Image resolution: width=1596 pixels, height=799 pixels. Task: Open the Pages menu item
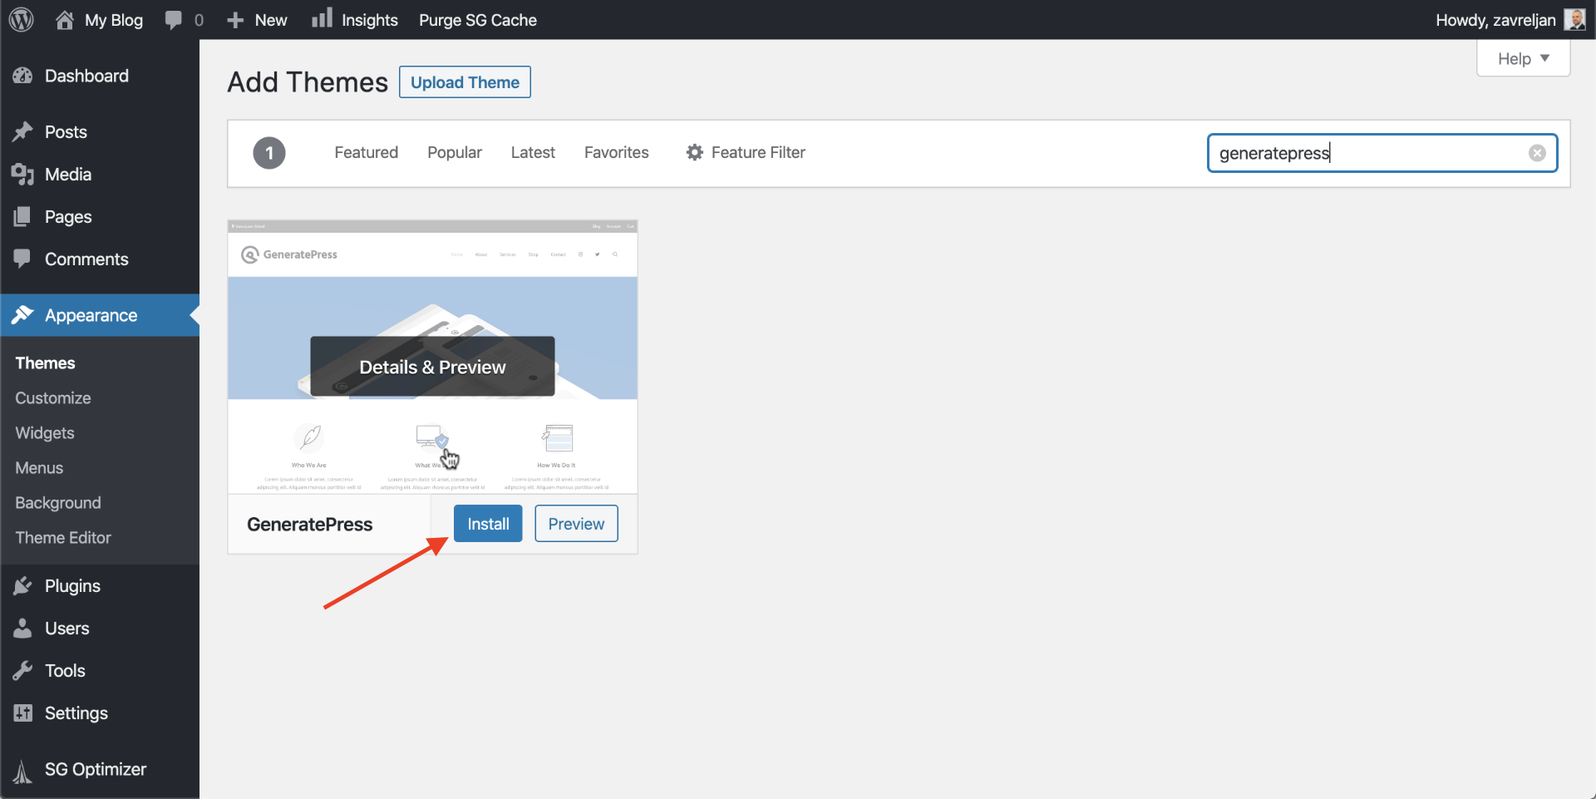coord(100,216)
